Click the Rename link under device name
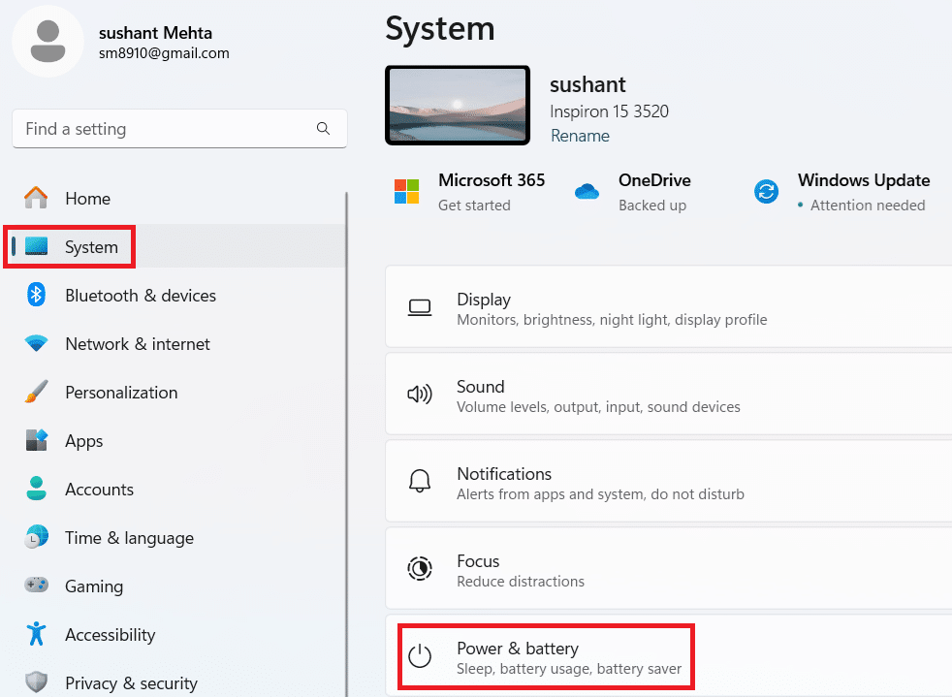952x697 pixels. click(x=580, y=136)
